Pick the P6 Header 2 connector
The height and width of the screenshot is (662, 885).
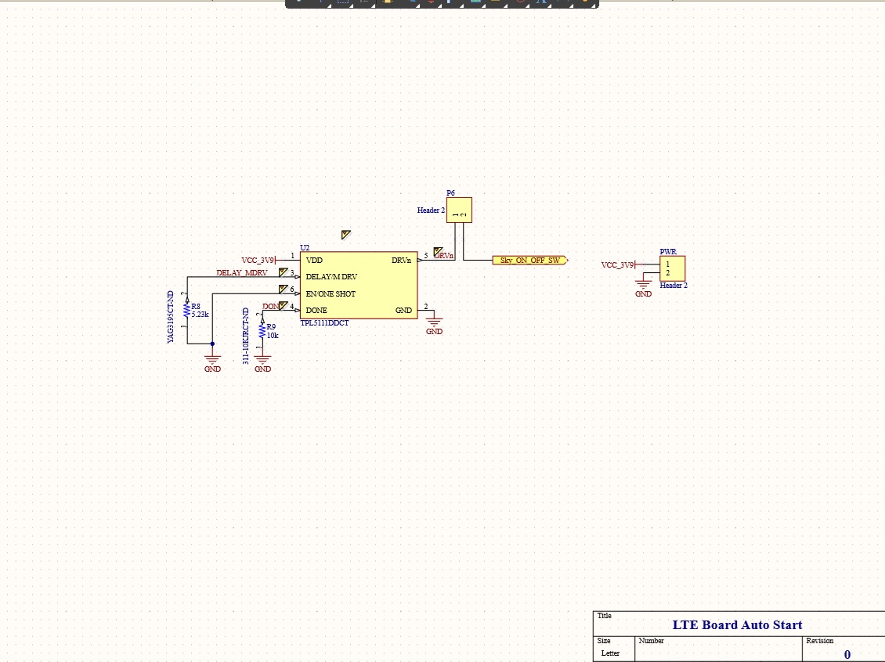(460, 210)
